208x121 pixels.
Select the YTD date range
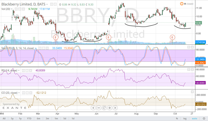point(29,118)
